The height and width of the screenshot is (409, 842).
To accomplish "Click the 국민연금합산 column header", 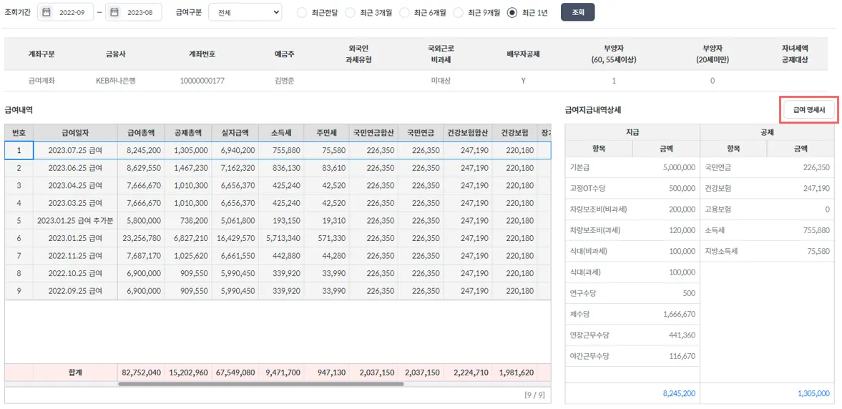I will 372,132.
